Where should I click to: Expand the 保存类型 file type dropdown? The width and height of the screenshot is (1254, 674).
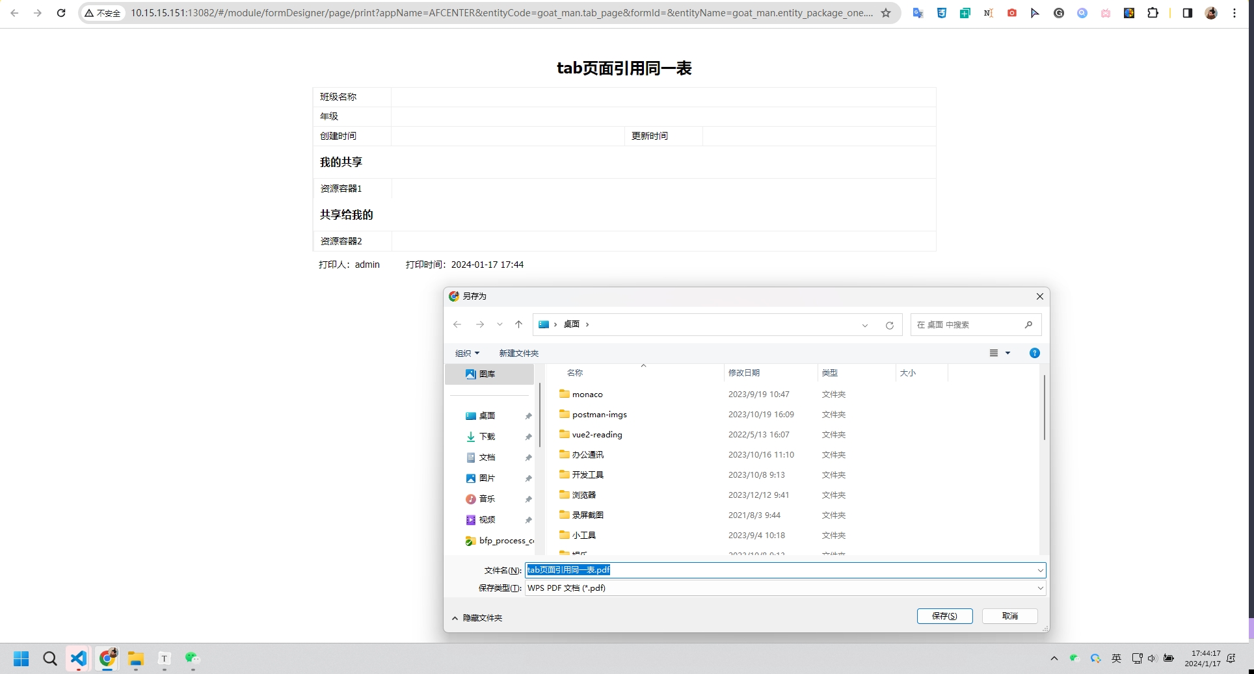1040,588
